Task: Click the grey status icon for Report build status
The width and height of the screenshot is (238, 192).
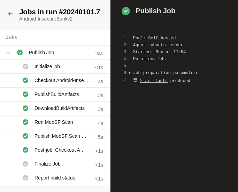Action: click(x=25, y=178)
